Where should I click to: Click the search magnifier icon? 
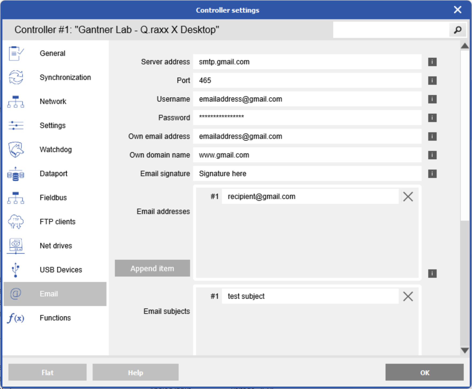coord(458,30)
